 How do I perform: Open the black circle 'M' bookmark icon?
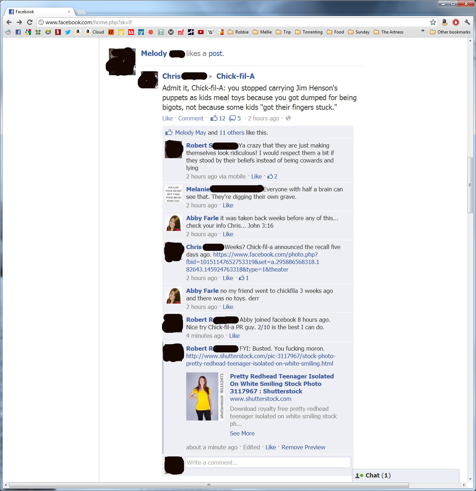coord(171,32)
